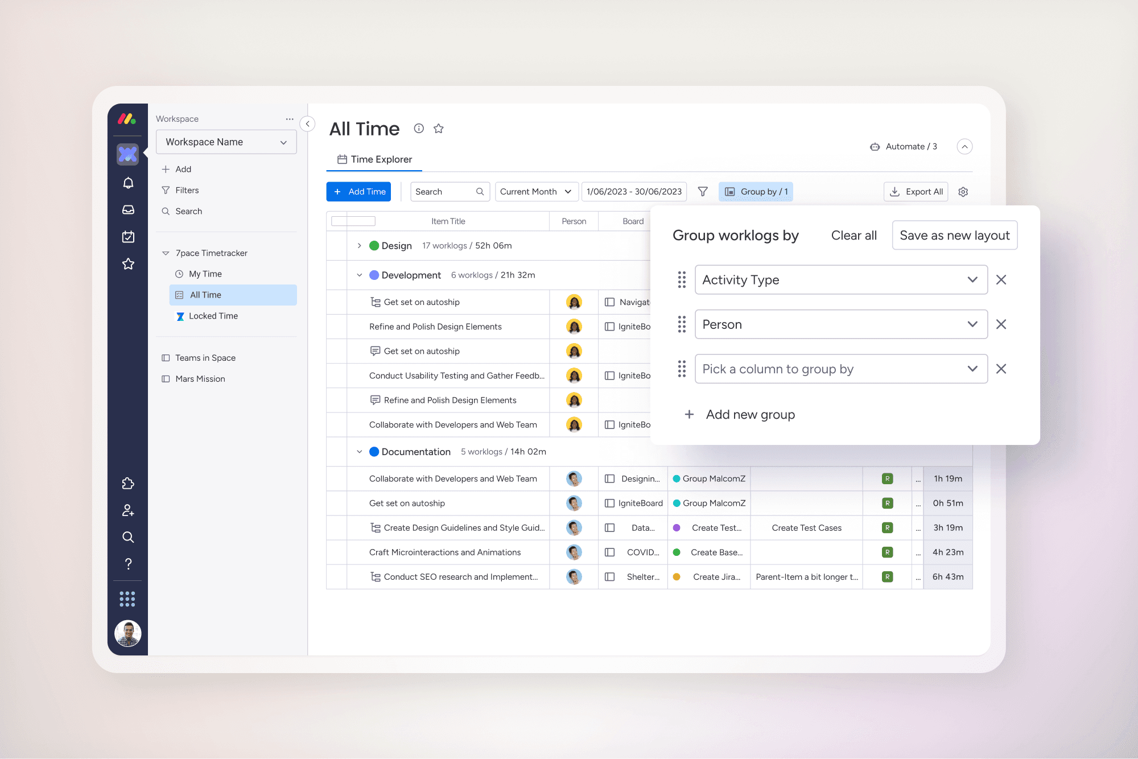Screen dimensions: 1138x759
Task: Open settings gear next to Export All
Action: pyautogui.click(x=963, y=192)
